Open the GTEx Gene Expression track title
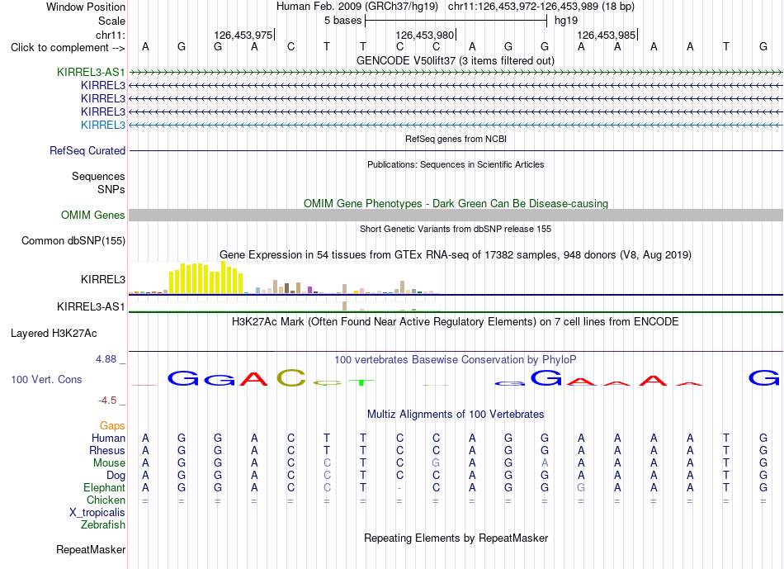 456,254
